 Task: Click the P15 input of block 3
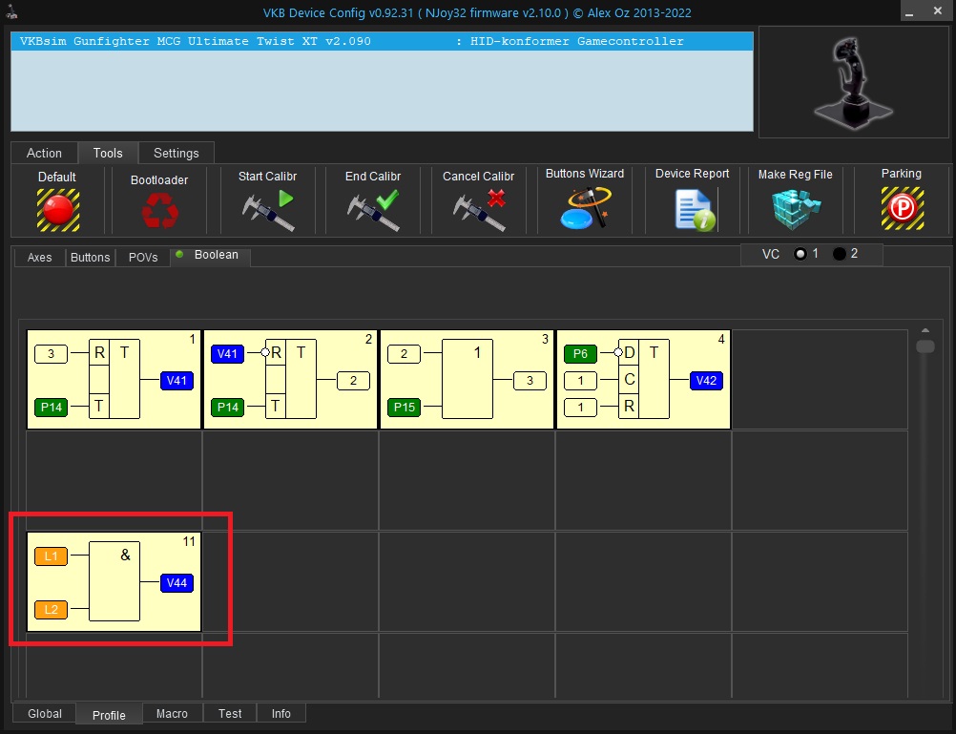[405, 407]
